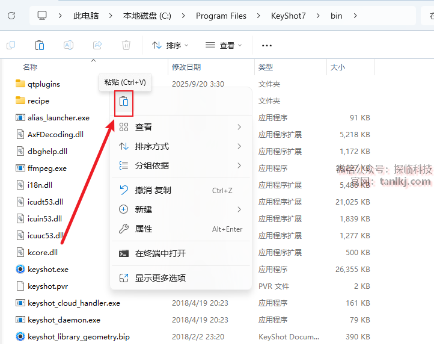This screenshot has height=346, width=434.
Task: Click the AxFDecoding.dll file icon
Action: 20,135
